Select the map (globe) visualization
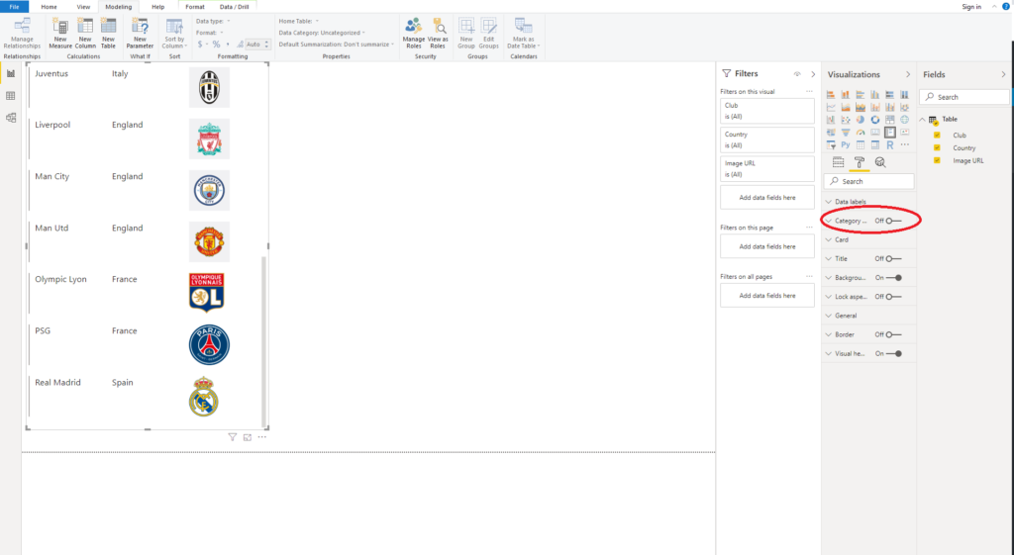 pos(905,120)
